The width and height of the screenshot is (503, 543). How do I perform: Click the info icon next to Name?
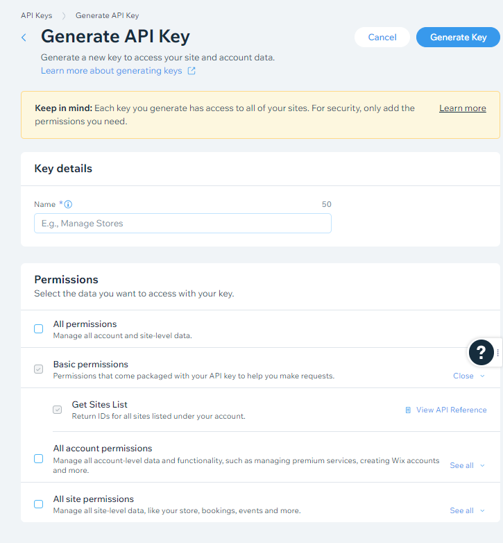[68, 204]
